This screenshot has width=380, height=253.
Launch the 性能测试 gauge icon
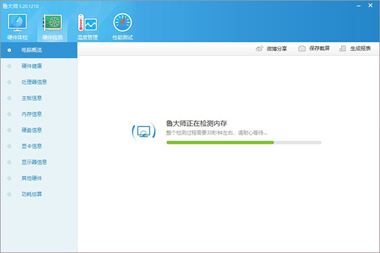[122, 22]
